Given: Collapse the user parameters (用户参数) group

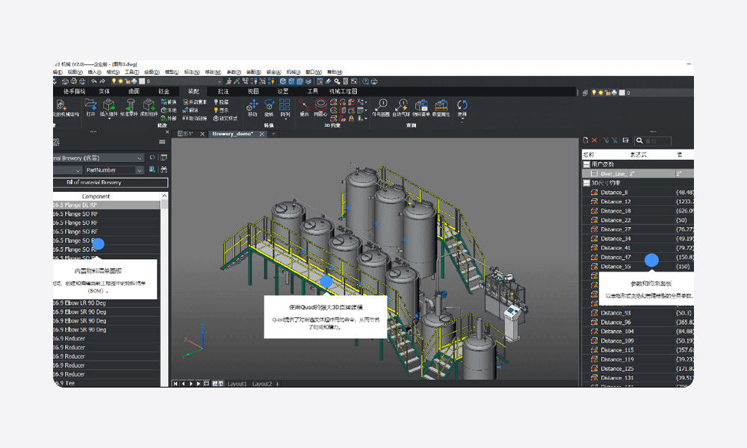Looking at the screenshot, I should coord(586,164).
